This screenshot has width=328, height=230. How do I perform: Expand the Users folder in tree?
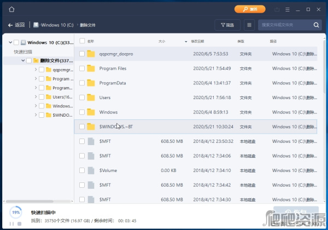coord(36,97)
